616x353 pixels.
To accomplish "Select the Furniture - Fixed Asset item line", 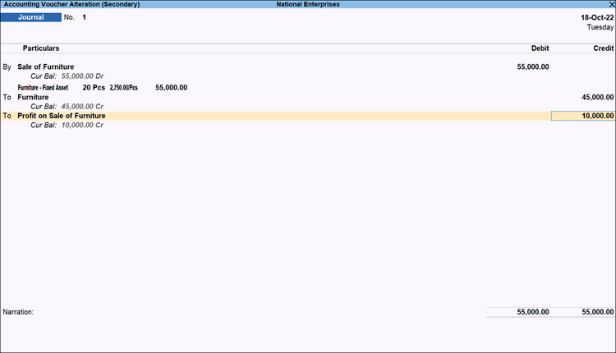I will (x=43, y=87).
